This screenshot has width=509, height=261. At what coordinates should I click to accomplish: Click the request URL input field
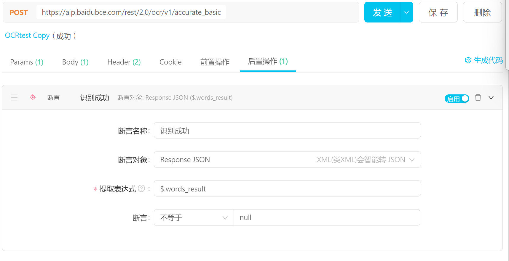click(131, 12)
